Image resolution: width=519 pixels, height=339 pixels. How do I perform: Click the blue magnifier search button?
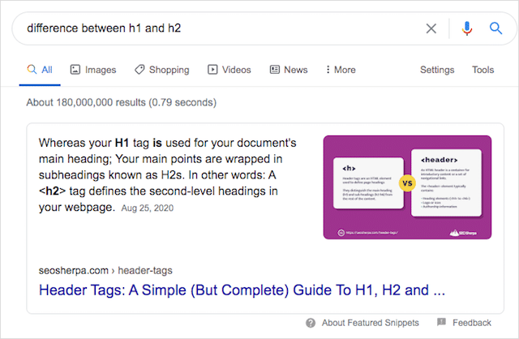(495, 28)
